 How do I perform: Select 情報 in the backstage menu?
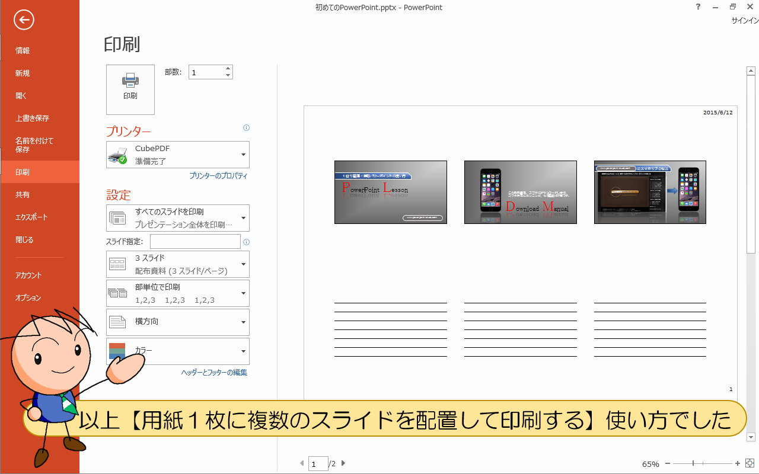(x=40, y=51)
